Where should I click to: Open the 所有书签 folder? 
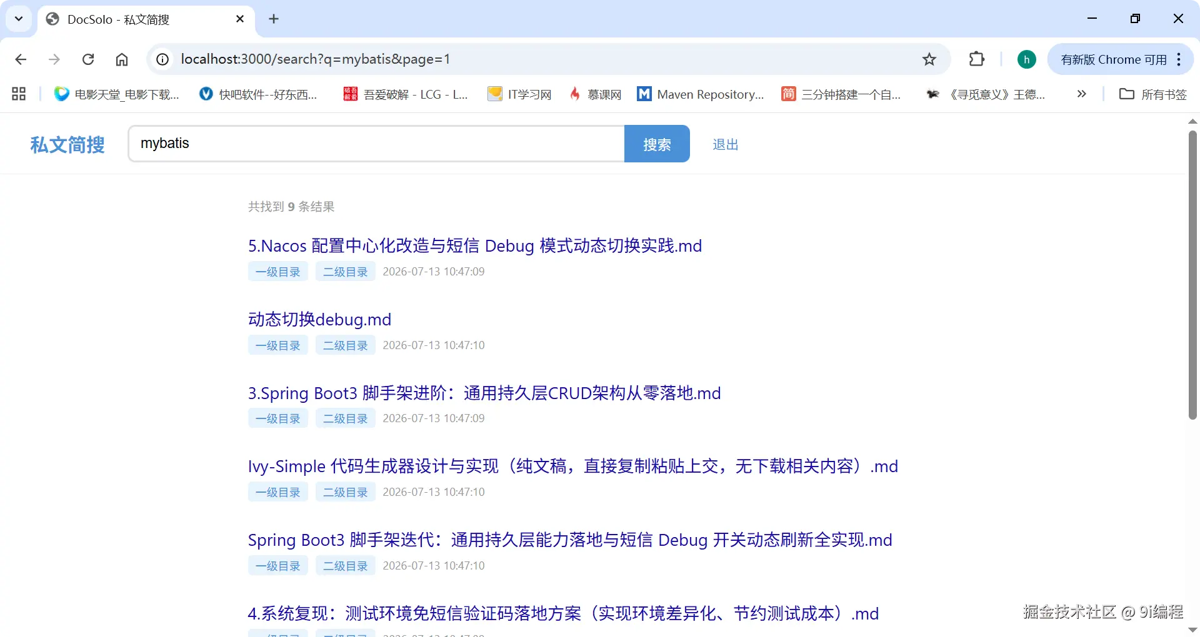pos(1153,94)
